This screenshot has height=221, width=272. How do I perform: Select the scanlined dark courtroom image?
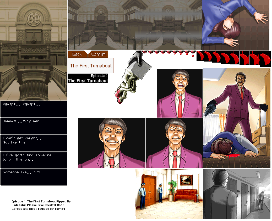[x=168, y=25]
